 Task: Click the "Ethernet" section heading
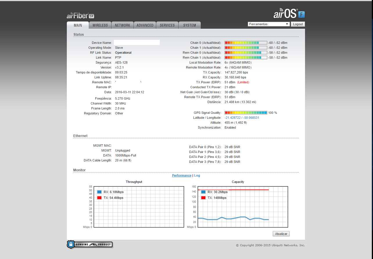tap(80, 136)
